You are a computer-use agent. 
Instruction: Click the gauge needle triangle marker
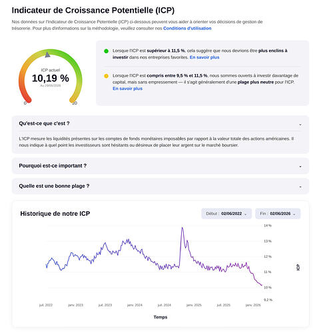click(47, 55)
